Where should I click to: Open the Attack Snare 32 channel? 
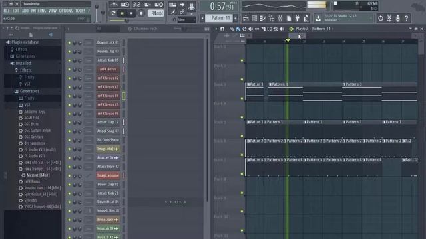coord(108,167)
